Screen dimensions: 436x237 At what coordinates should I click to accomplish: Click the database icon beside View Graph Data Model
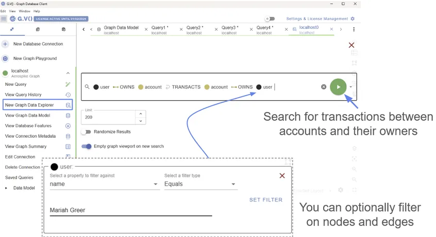coord(68,116)
